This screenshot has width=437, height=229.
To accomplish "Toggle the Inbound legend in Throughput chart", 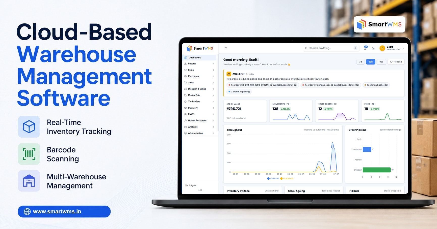I will click(273, 179).
